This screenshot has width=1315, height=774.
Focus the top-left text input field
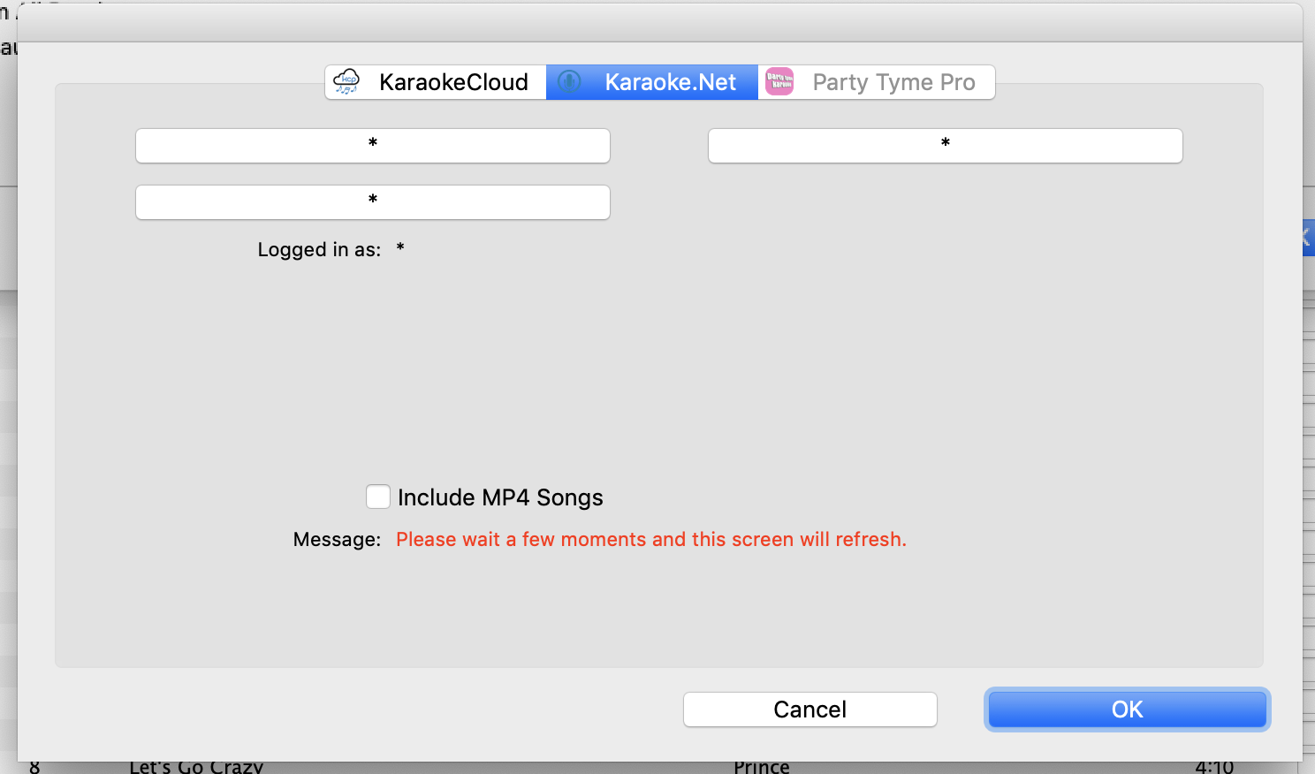[372, 146]
